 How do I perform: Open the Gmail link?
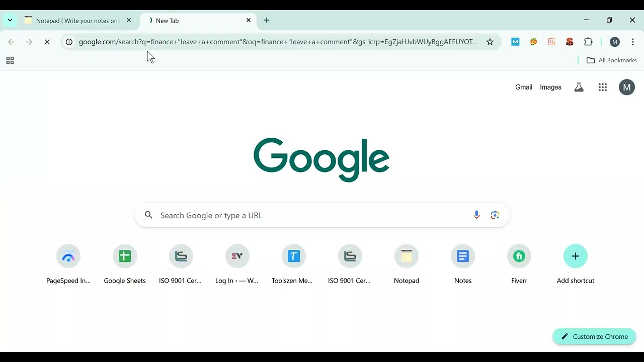click(x=524, y=87)
